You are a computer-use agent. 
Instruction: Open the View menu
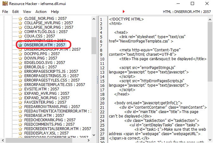point(27,11)
